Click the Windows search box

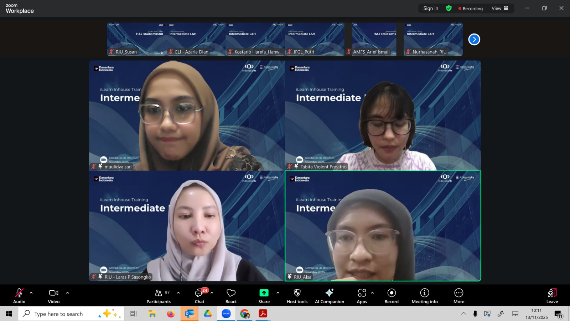[59, 314]
